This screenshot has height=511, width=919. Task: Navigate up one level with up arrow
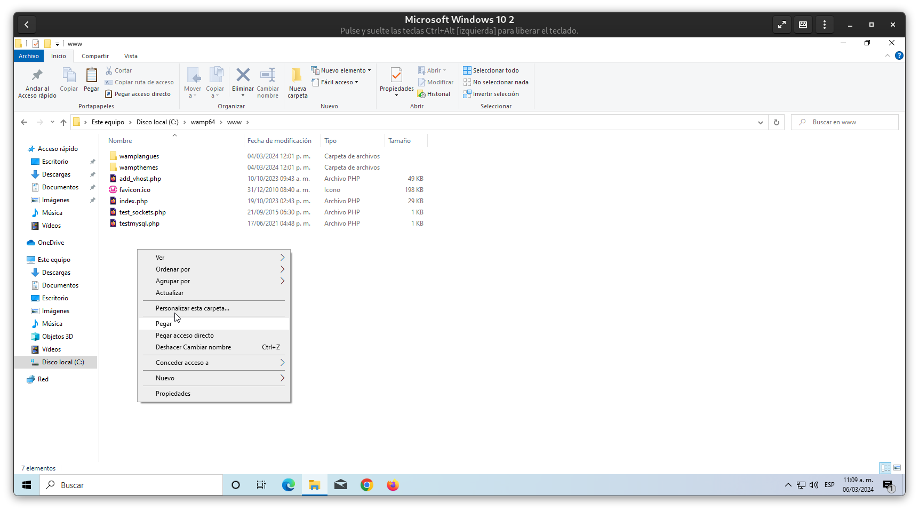63,122
